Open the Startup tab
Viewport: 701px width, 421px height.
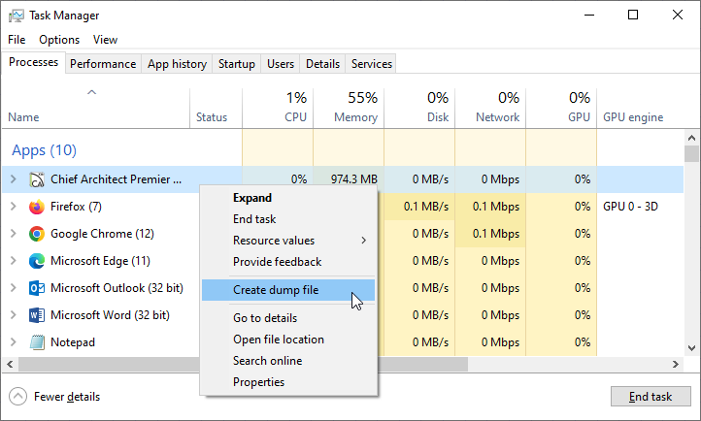click(237, 64)
